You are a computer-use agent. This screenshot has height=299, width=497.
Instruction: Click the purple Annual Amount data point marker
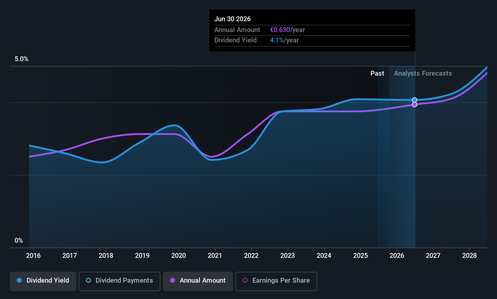coord(415,104)
